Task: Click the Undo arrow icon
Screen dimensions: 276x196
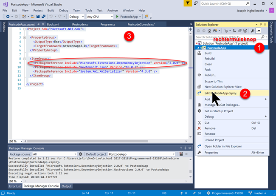Action: [x=51, y=17]
